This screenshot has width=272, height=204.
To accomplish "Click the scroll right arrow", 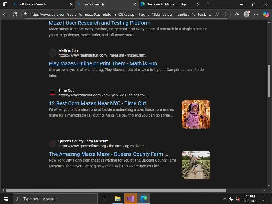I will (264, 190).
